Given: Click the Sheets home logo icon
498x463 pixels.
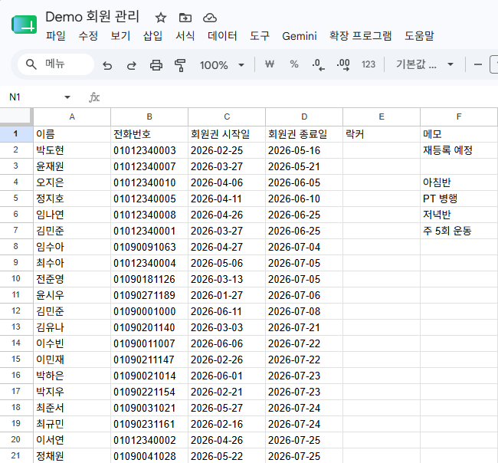Looking at the screenshot, I should point(25,25).
